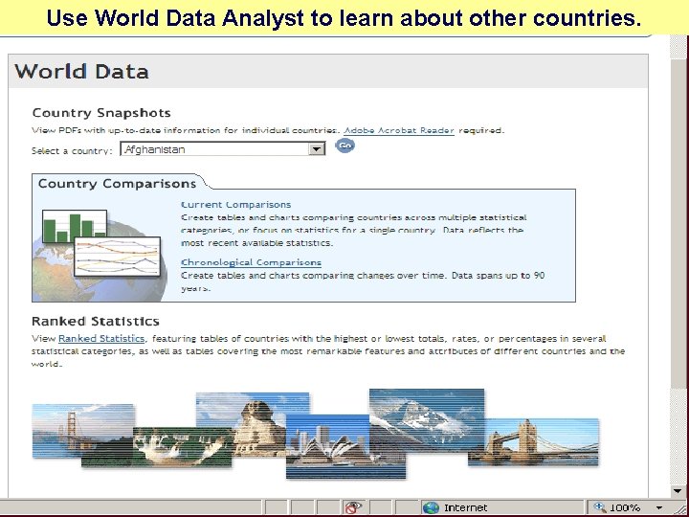Select the Country Comparisons tab heading
Viewport: 689px width, 517px height.
pos(117,183)
